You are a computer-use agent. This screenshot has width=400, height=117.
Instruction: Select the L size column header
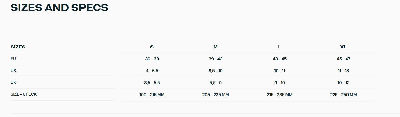pyautogui.click(x=280, y=47)
